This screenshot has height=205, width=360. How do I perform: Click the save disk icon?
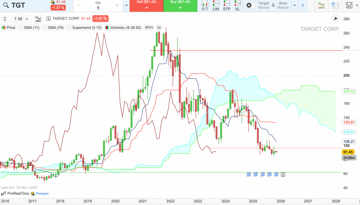[x=349, y=5]
